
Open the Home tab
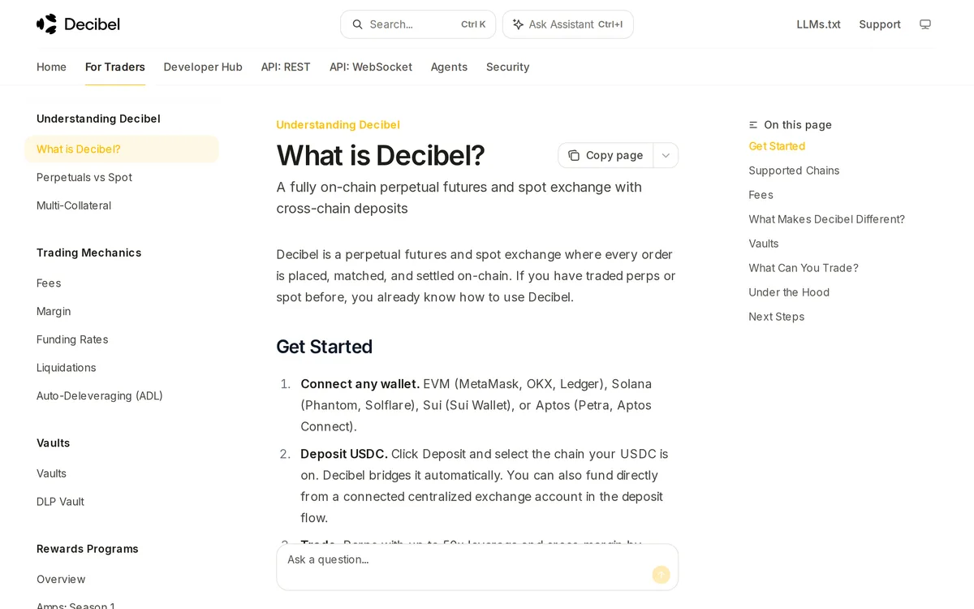(51, 67)
